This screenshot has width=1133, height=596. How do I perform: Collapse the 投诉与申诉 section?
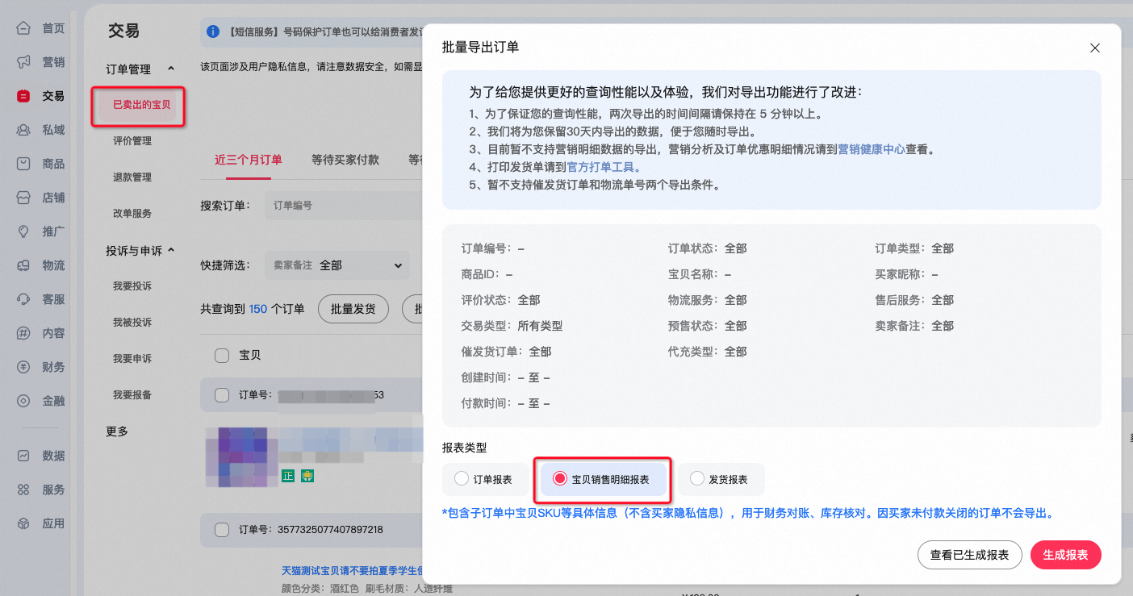tap(170, 251)
